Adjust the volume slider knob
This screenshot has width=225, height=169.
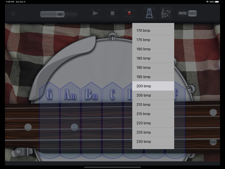pos(60,14)
